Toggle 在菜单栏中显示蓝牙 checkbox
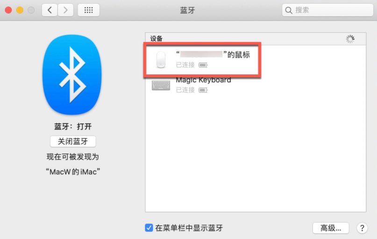Viewport: 377px width, 239px height. (149, 227)
